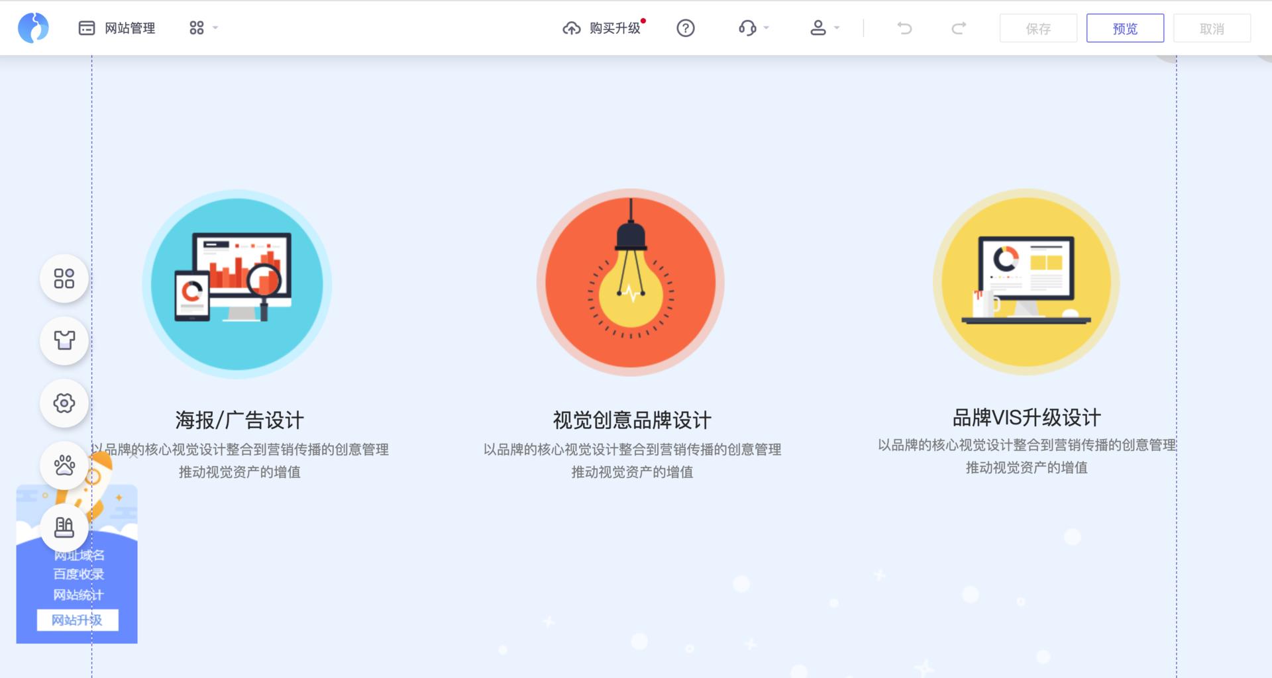This screenshot has height=678, width=1272.
Task: Open the 网站管理 menu item
Action: point(118,28)
